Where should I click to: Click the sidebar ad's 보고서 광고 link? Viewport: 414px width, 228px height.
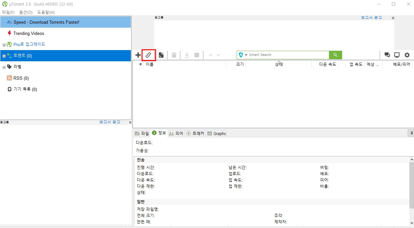[110, 122]
